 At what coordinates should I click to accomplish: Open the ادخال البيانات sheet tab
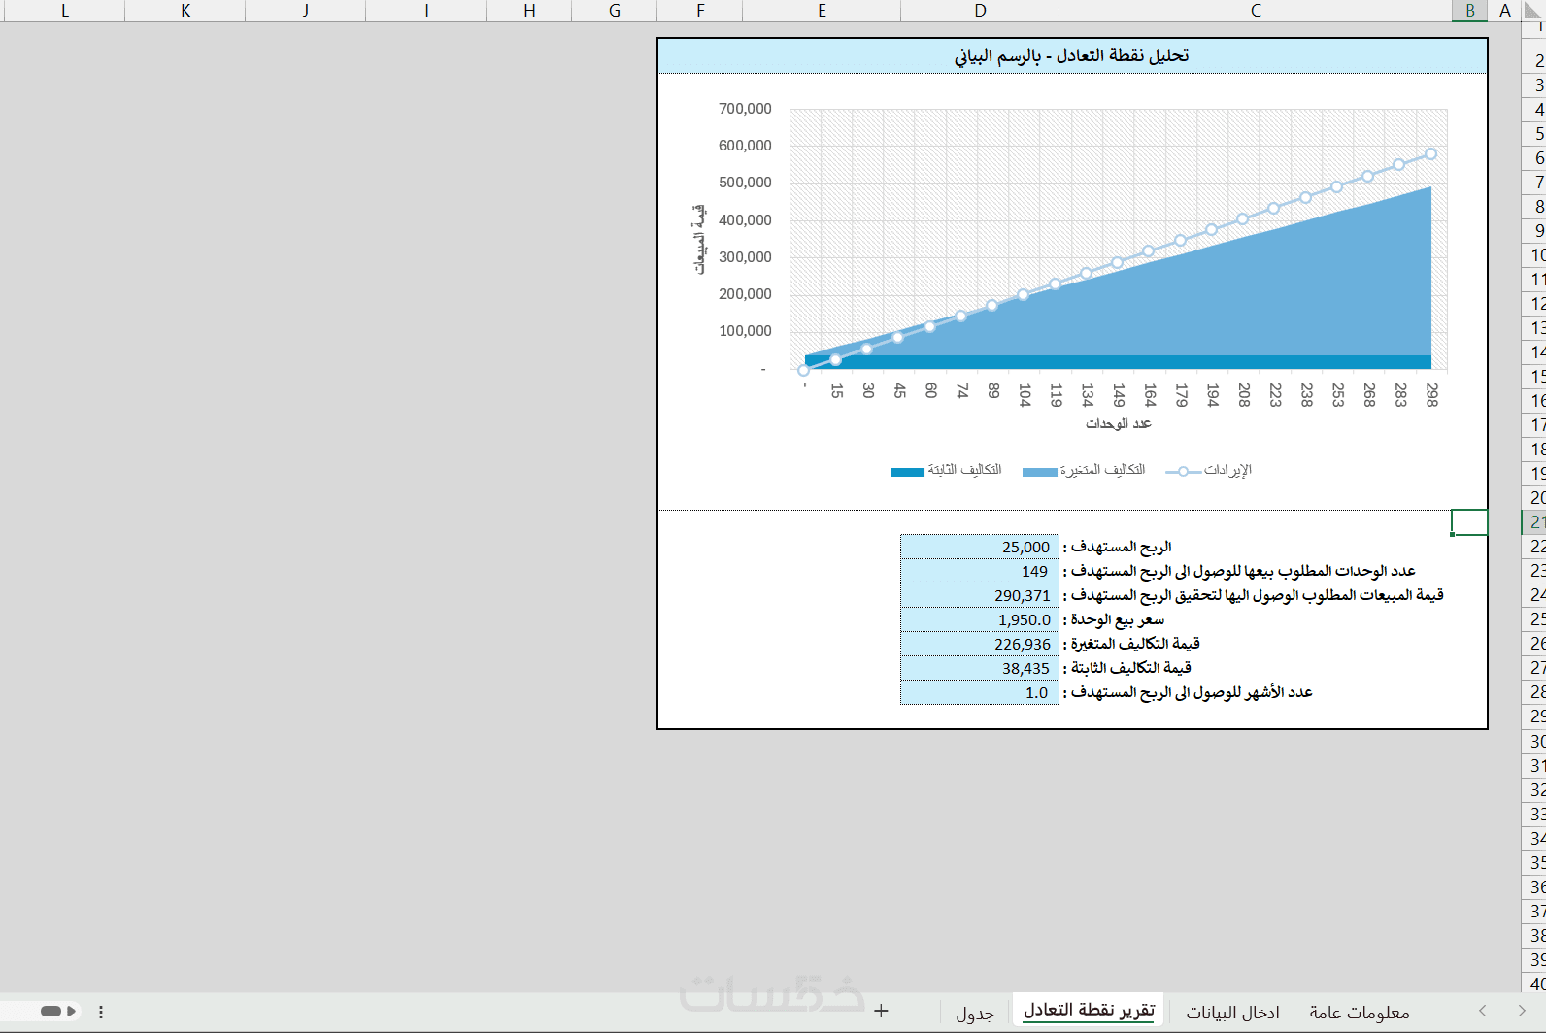click(1232, 1013)
